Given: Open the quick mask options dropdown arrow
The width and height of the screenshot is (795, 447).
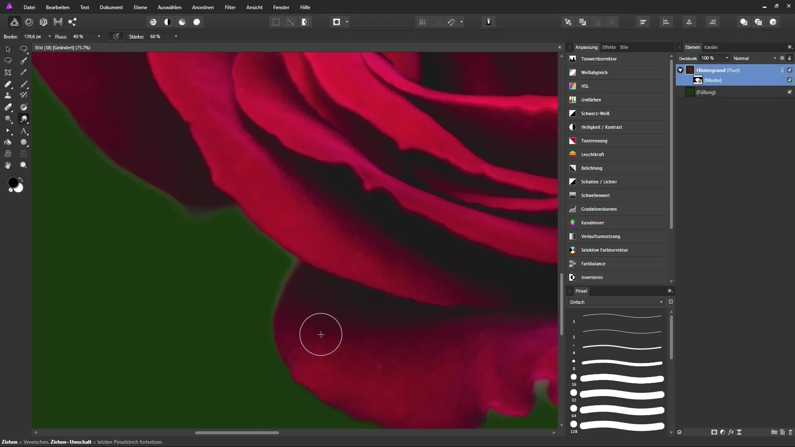Looking at the screenshot, I should pos(347,22).
